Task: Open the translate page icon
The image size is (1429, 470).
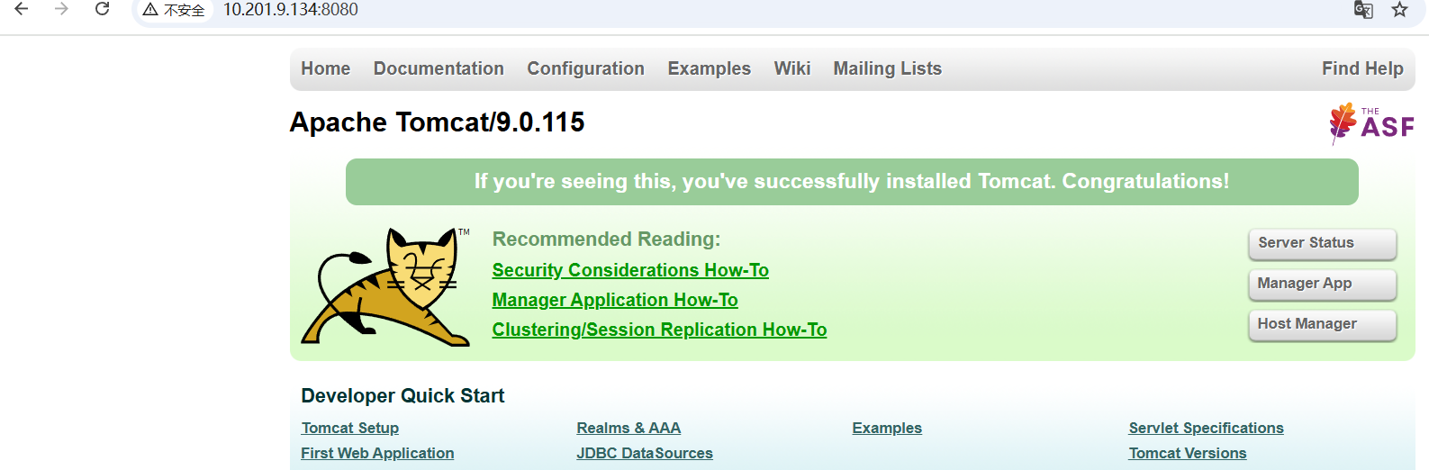Action: pos(1363,10)
